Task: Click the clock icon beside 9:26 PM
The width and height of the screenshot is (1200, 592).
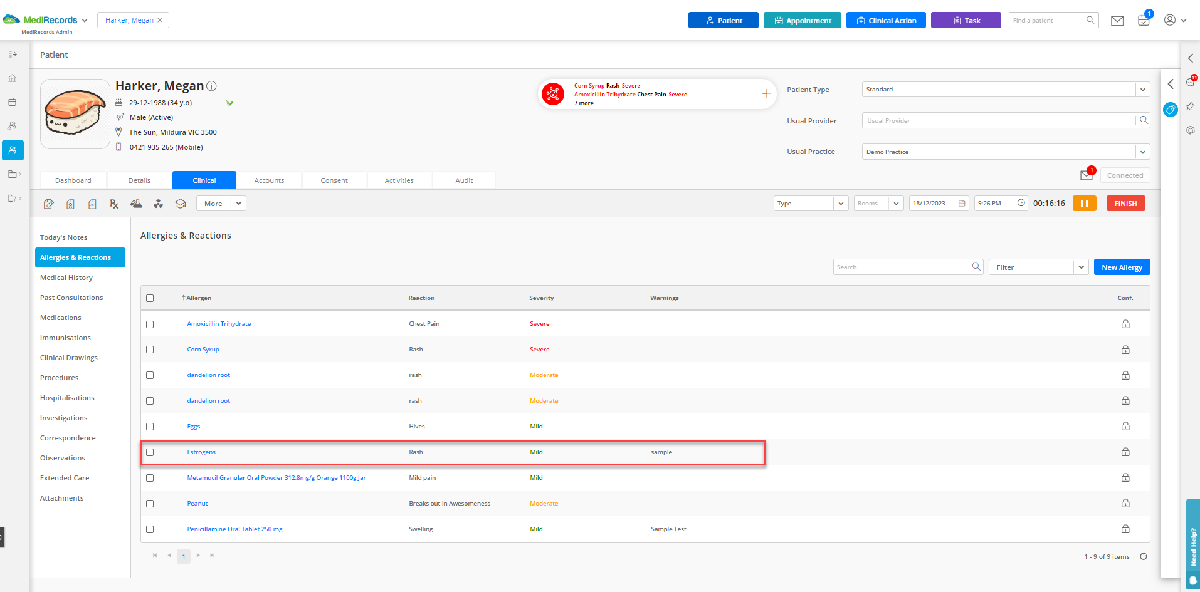Action: point(1021,203)
